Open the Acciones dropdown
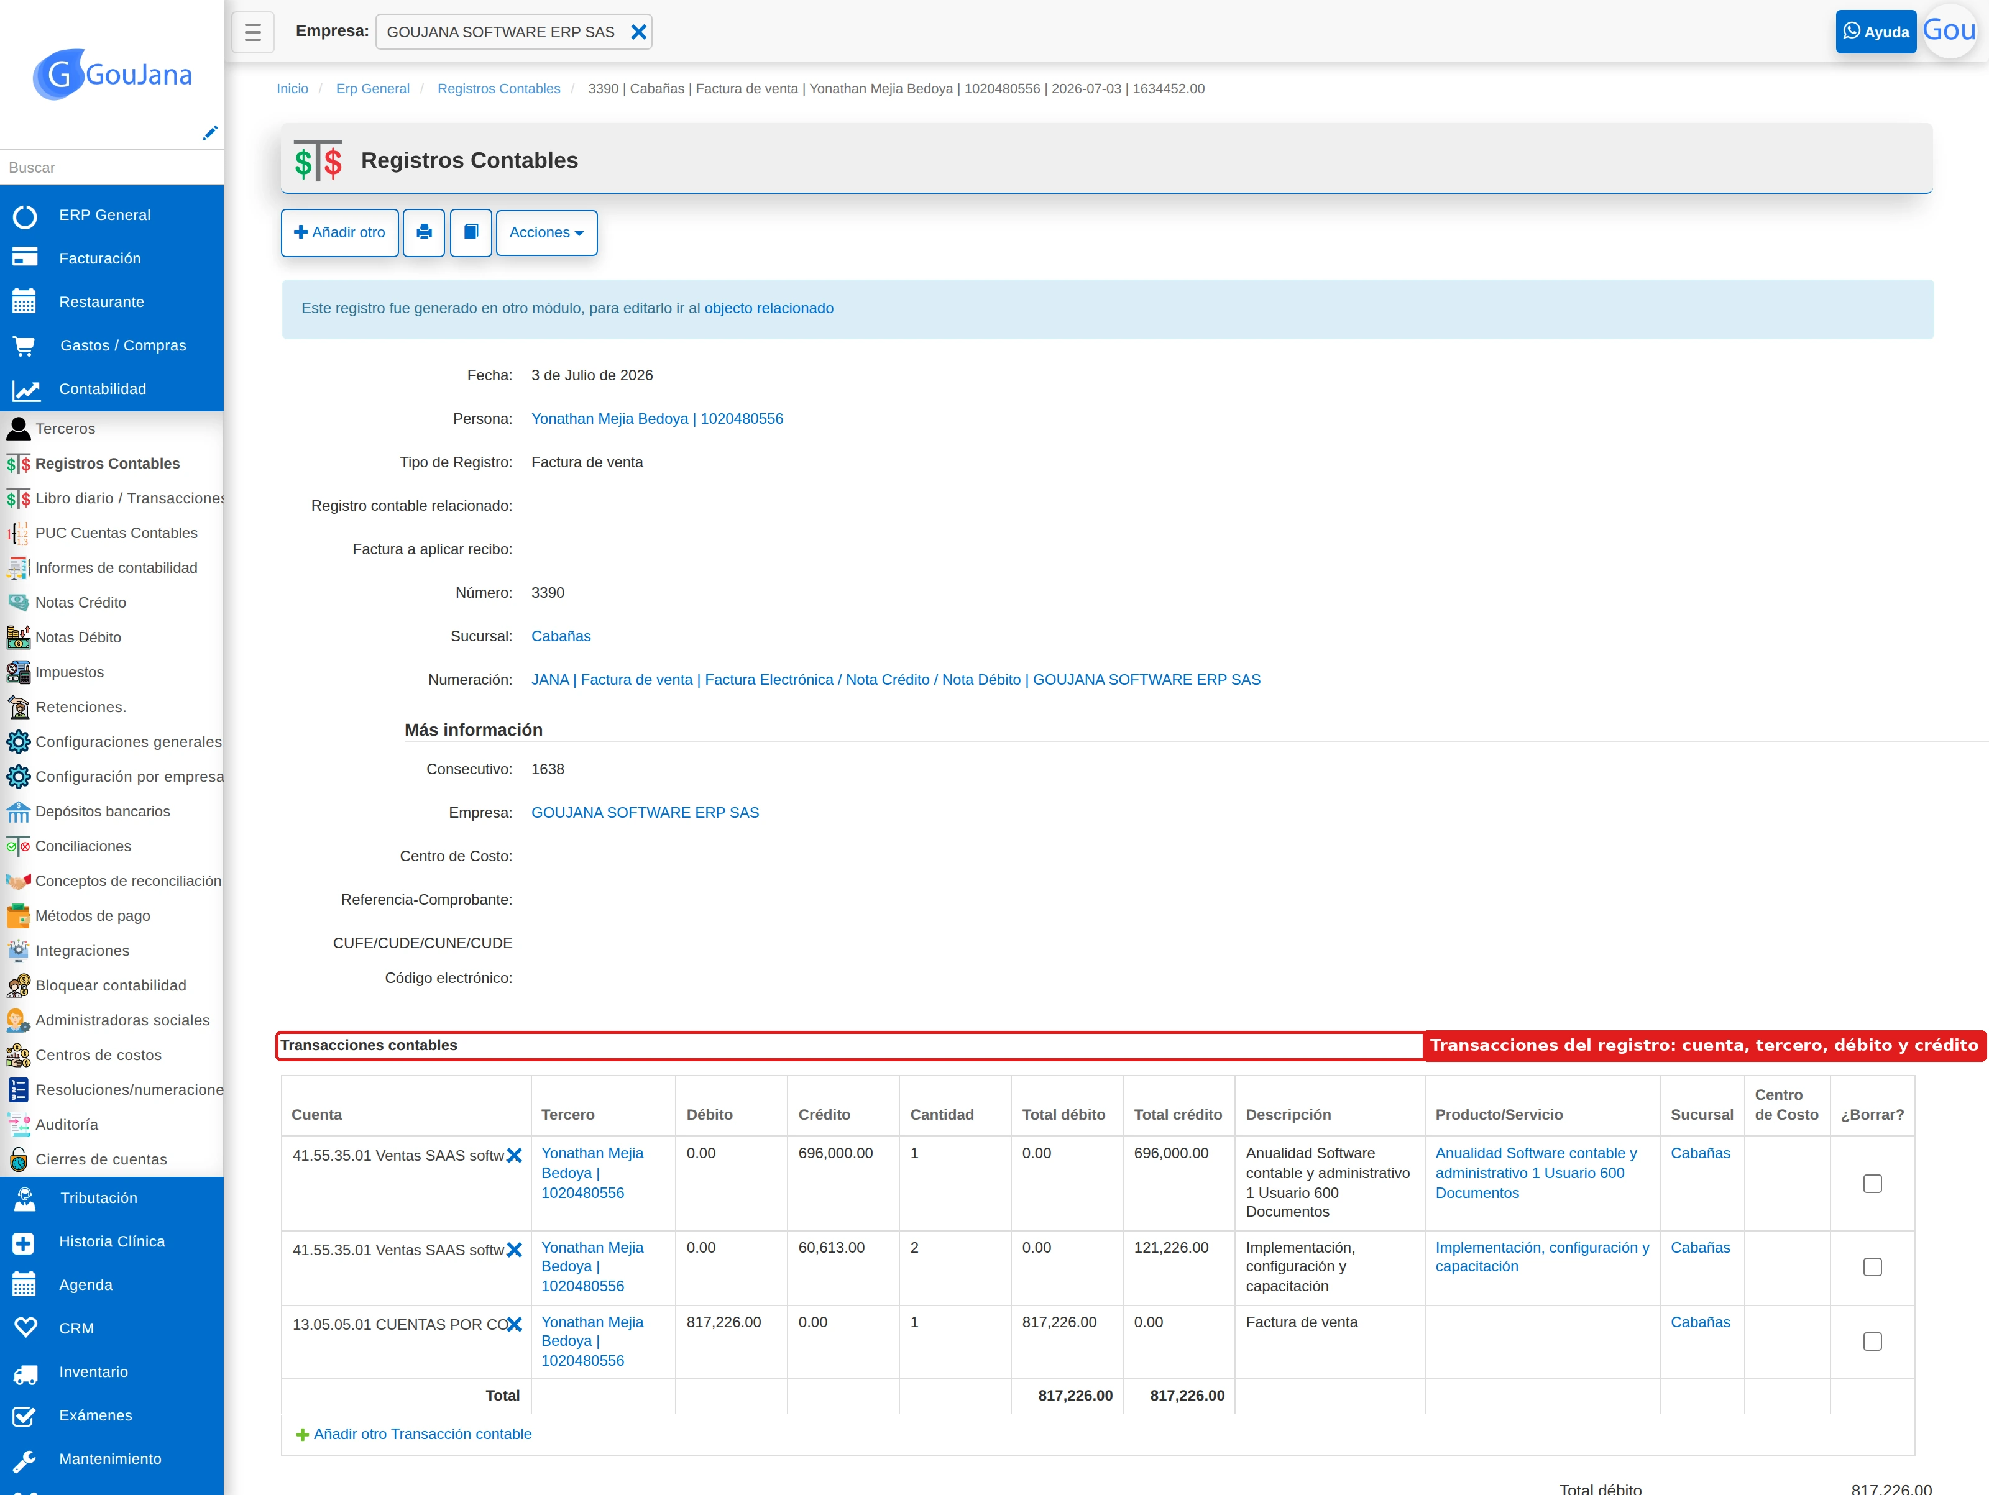Viewport: 1989px width, 1495px height. 547,233
